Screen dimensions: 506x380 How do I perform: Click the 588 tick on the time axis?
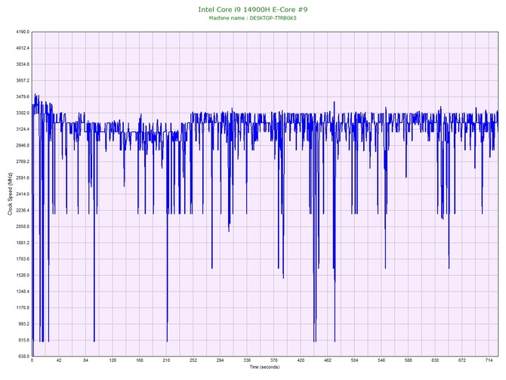pos(409,360)
